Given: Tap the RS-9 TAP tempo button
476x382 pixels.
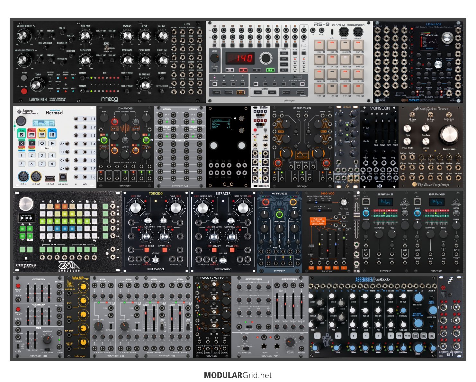Looking at the screenshot, I should [x=229, y=70].
